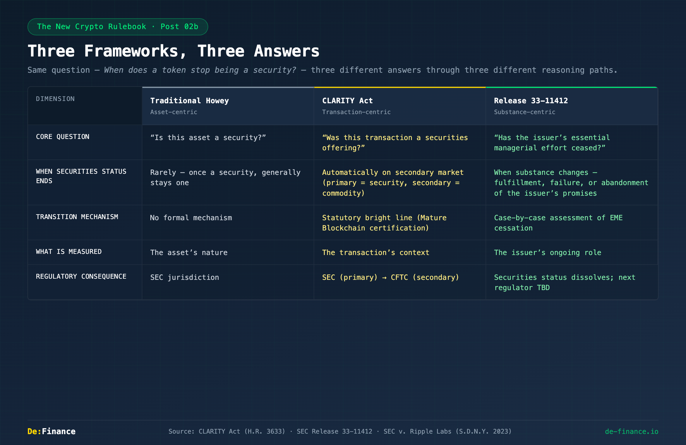
Task: Select the CORE QUESTION row label
Action: 63,136
